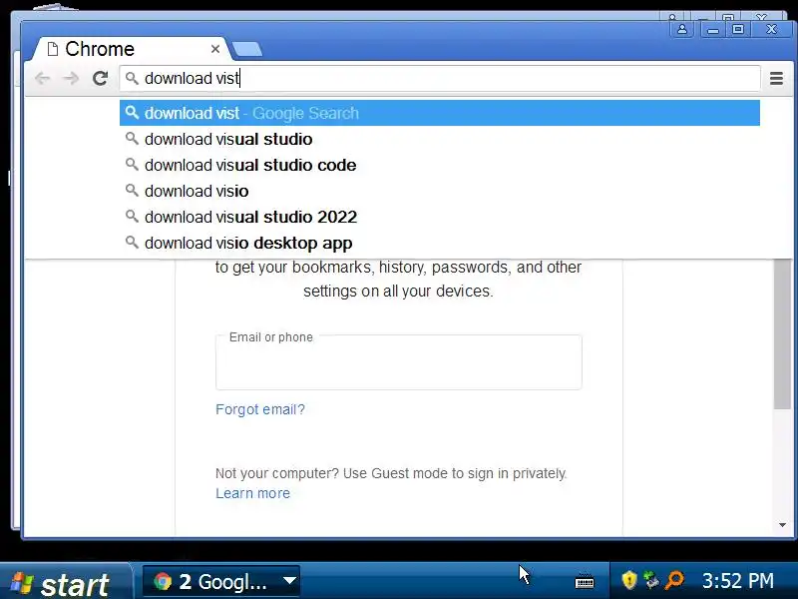Choose 'download visual studio code' suggestion
Screen dimensions: 798x599
click(440, 165)
